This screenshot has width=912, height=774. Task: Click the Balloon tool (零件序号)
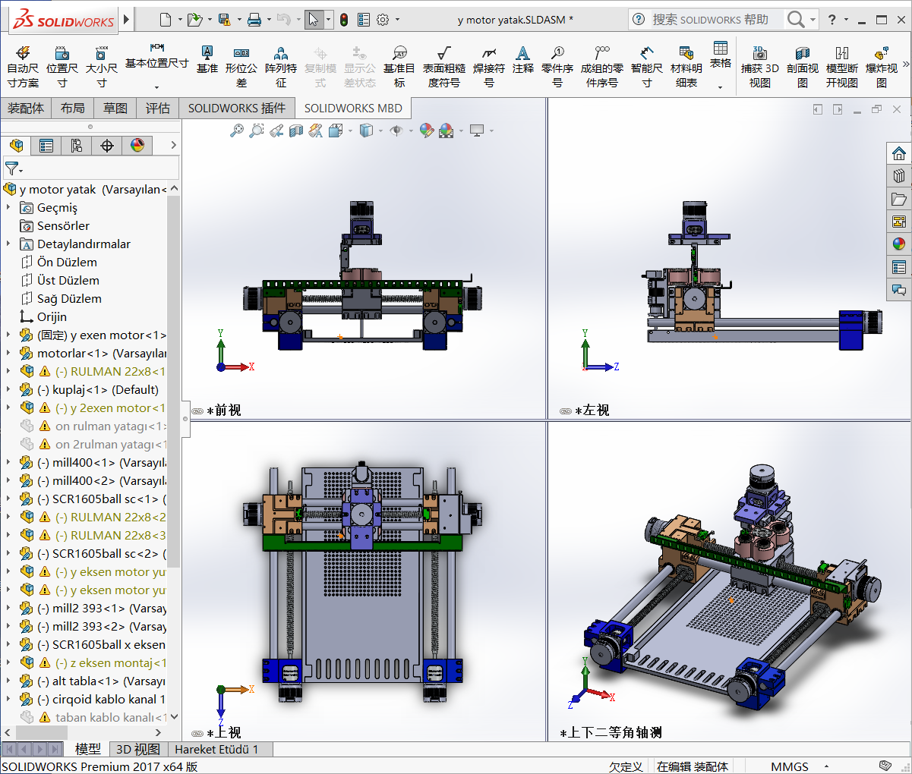coord(557,66)
